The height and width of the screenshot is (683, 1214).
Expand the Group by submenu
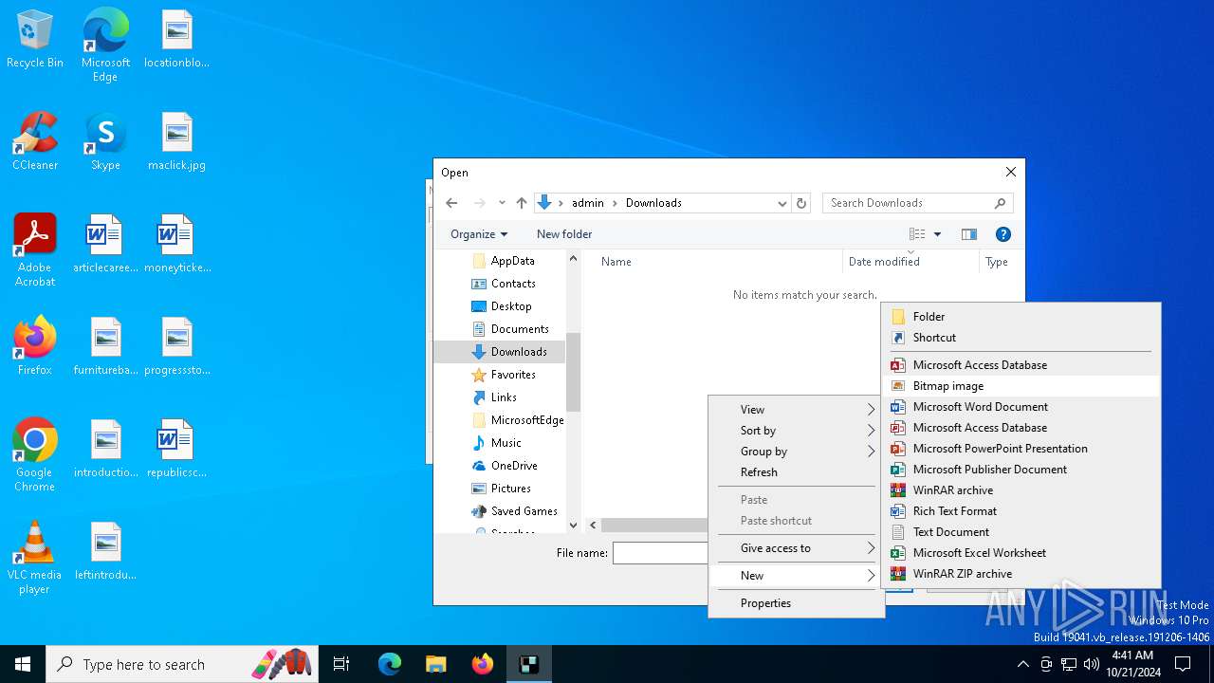point(796,452)
